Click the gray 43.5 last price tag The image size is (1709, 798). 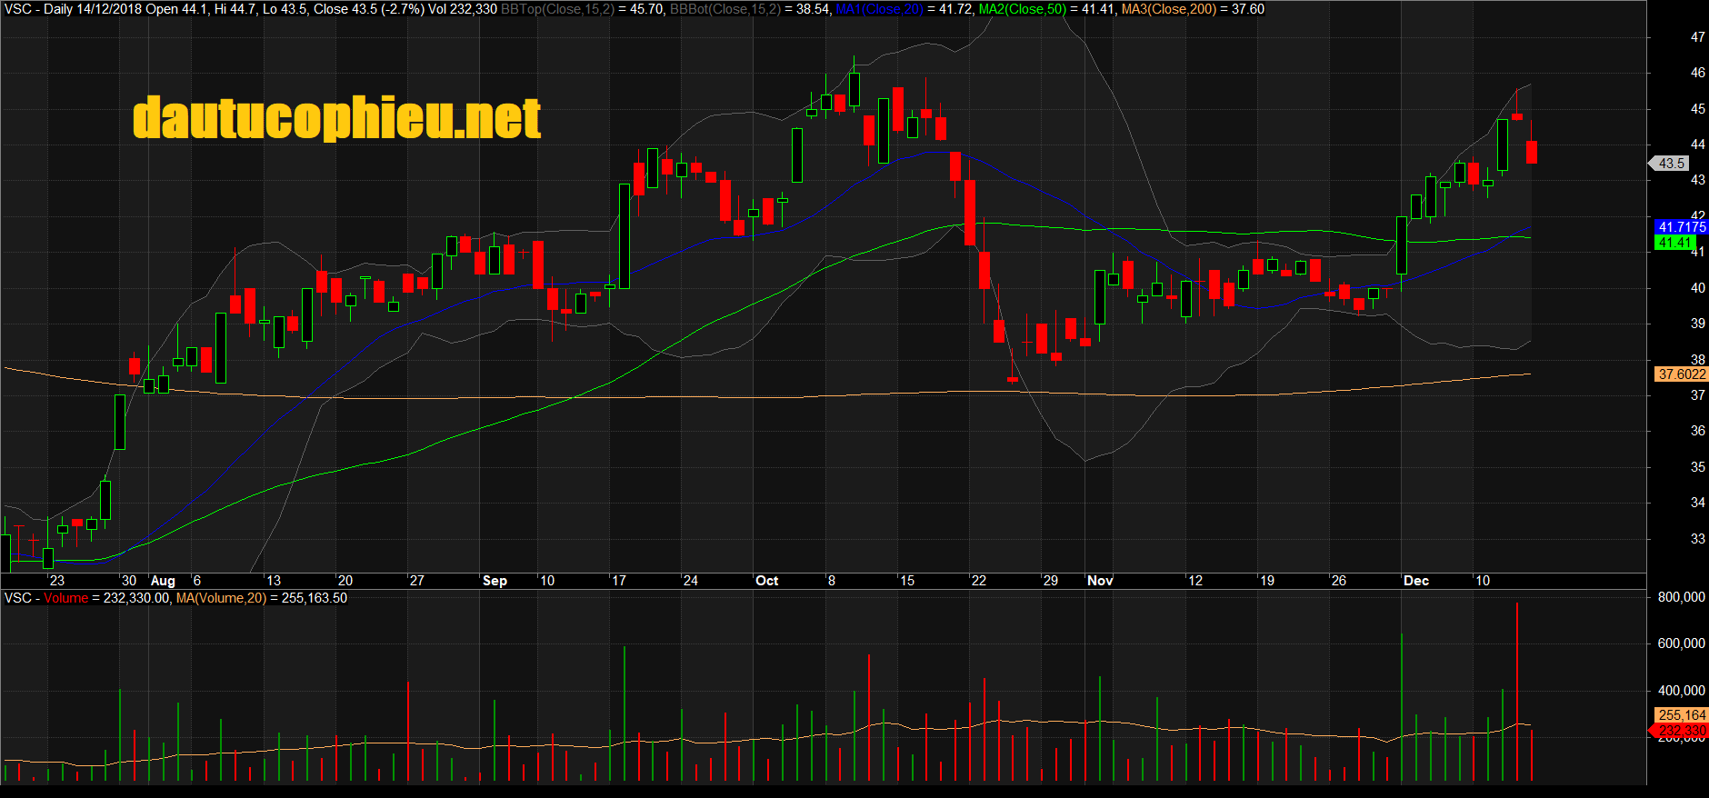point(1670,164)
